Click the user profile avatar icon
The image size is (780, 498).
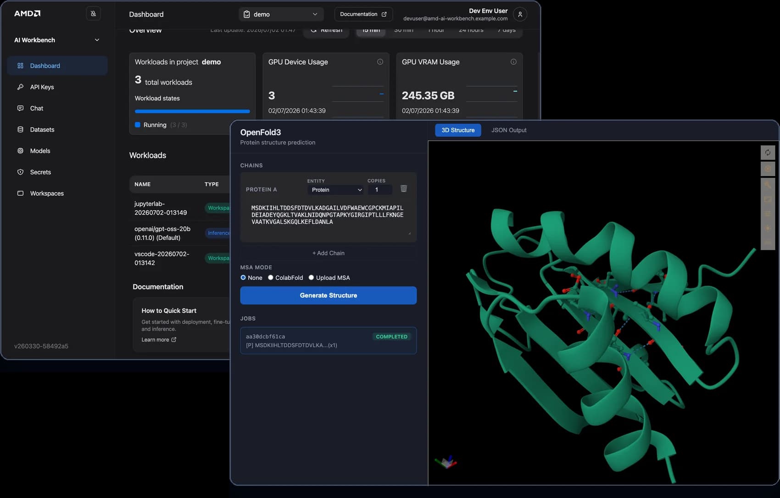[x=520, y=14]
